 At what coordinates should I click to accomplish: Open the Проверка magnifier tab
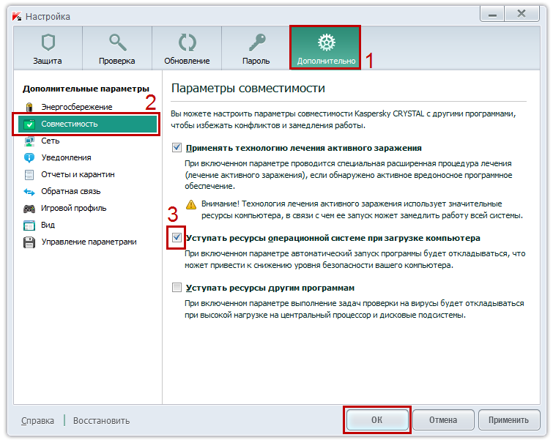[x=117, y=42]
